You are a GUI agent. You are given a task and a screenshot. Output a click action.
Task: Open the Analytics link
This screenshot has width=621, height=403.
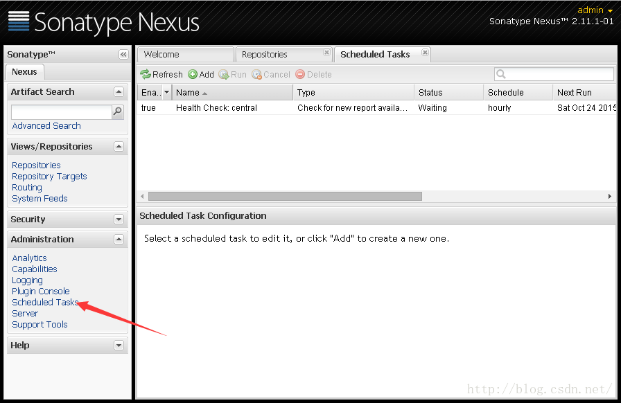tap(29, 258)
